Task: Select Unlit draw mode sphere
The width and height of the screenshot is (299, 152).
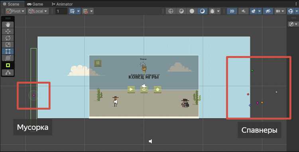Action: 192,11
